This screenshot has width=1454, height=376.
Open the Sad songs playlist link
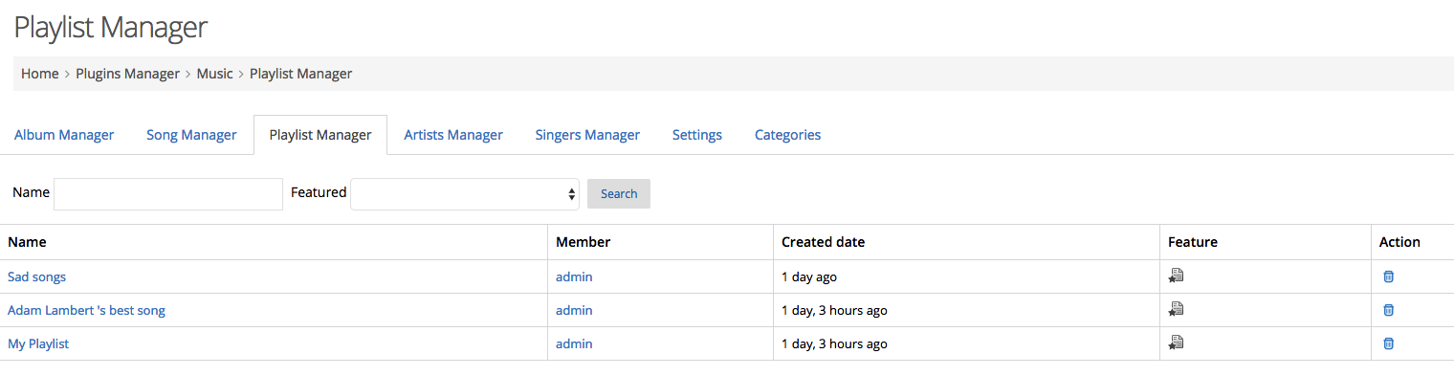point(36,276)
